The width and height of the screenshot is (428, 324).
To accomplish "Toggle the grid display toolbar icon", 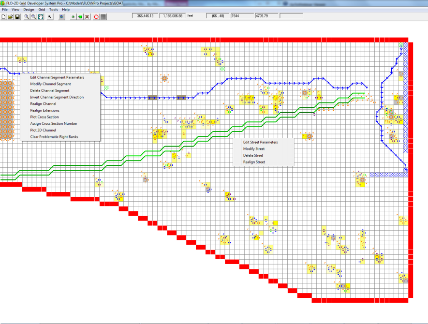I will click(x=103, y=16).
